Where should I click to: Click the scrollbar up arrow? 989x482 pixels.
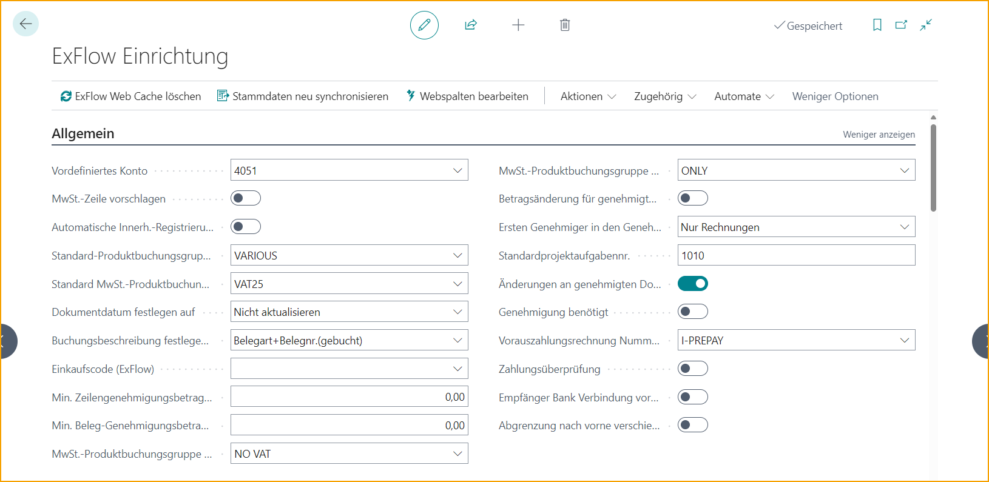[x=933, y=118]
